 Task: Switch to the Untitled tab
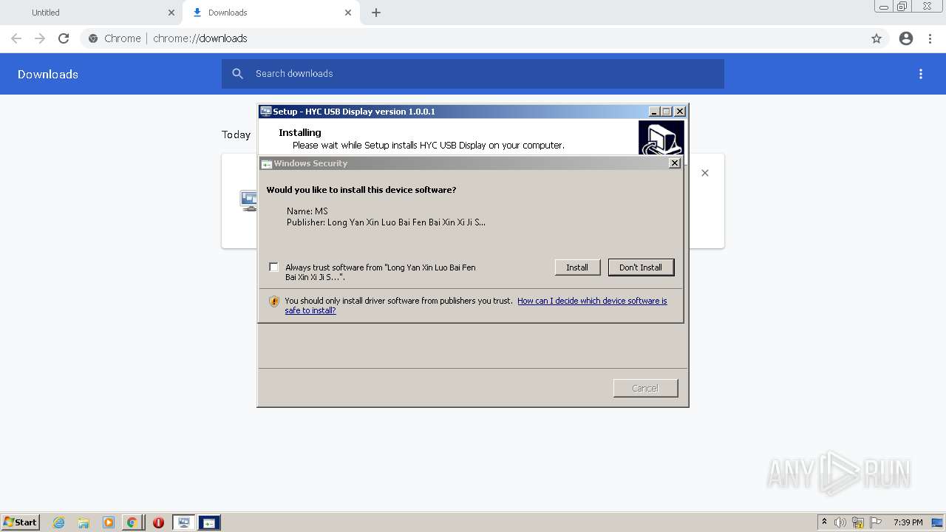click(46, 13)
